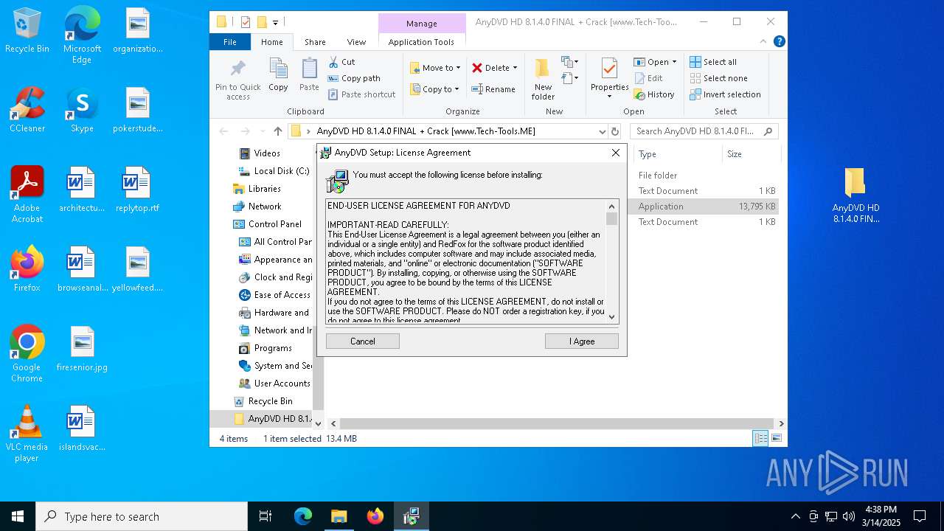Select the Cut command
Viewport: 944px width, 531px height.
point(341,62)
